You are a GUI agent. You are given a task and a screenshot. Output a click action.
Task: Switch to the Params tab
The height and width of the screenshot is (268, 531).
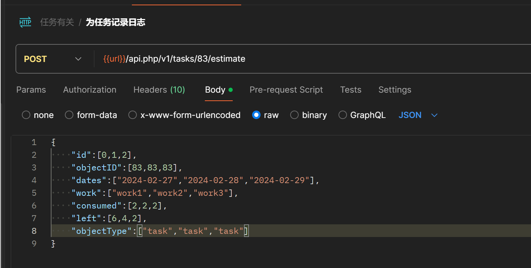31,90
